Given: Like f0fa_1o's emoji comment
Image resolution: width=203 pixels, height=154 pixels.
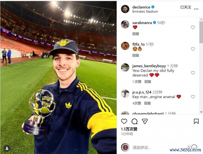Looking at the screenshot, I should [193, 49].
